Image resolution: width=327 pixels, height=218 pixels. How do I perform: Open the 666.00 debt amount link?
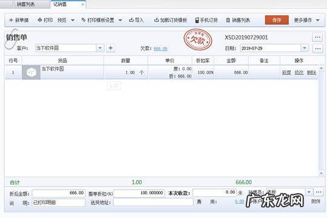160,48
